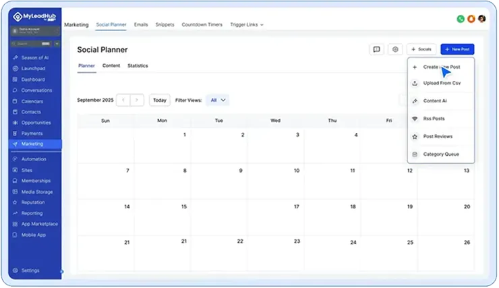This screenshot has height=288, width=499.
Task: Click the green phone icon
Action: click(461, 19)
